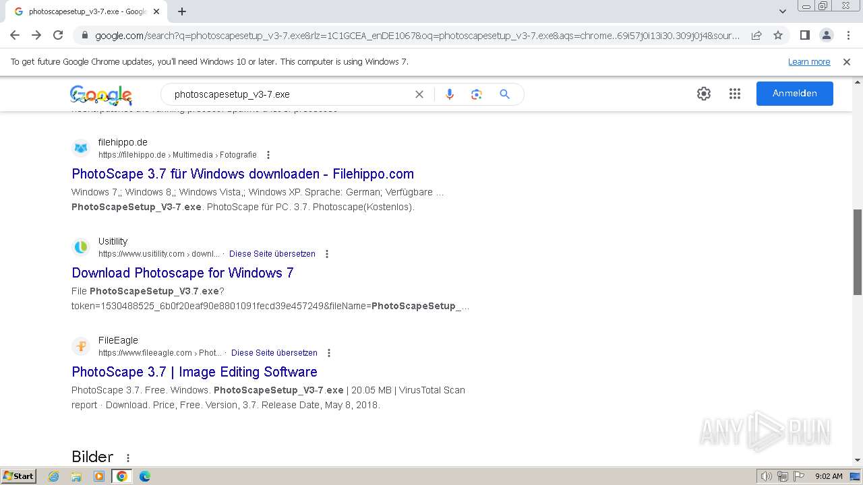
Task: Click the scrollbar down arrow
Action: pos(858,460)
